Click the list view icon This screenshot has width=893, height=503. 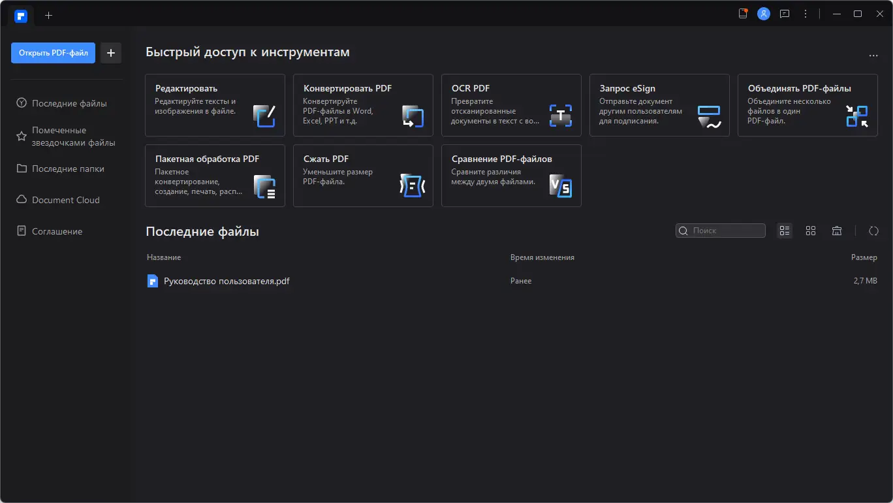785,231
